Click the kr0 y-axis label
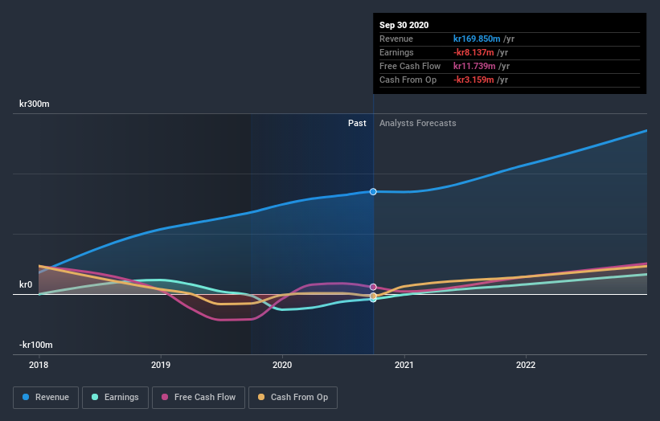 pyautogui.click(x=26, y=284)
